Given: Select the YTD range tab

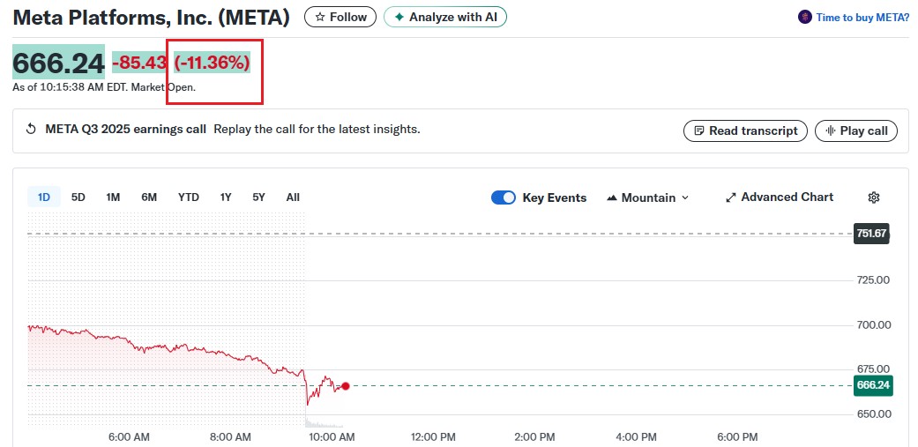Looking at the screenshot, I should [x=188, y=197].
